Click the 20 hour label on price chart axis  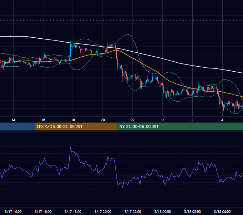[x=103, y=120]
